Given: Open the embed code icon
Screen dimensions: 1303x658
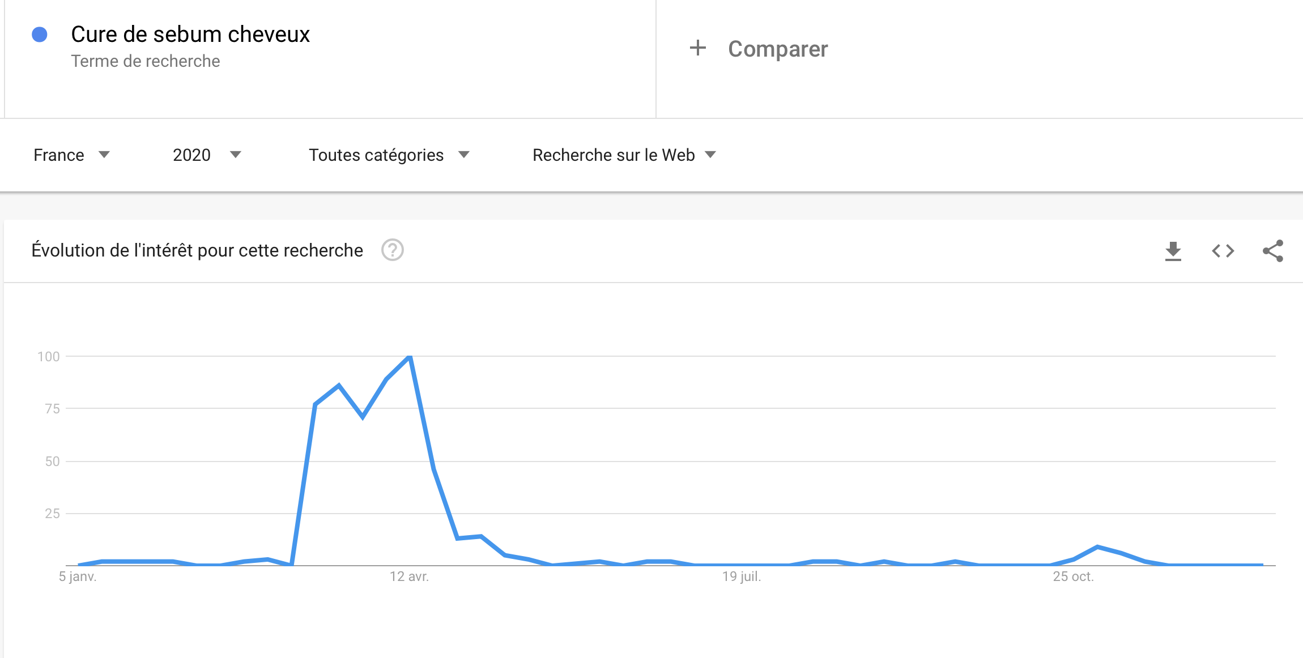Looking at the screenshot, I should click(1223, 251).
